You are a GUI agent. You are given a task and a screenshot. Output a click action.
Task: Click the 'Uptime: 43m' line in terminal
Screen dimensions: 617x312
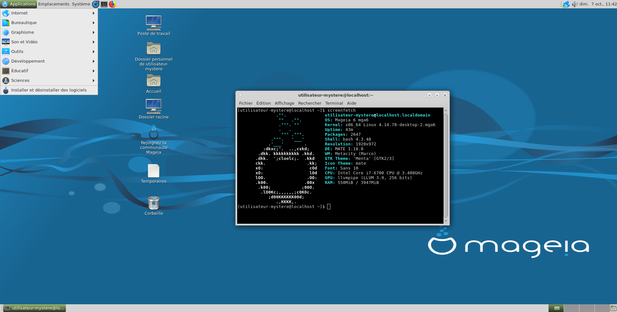pyautogui.click(x=339, y=130)
